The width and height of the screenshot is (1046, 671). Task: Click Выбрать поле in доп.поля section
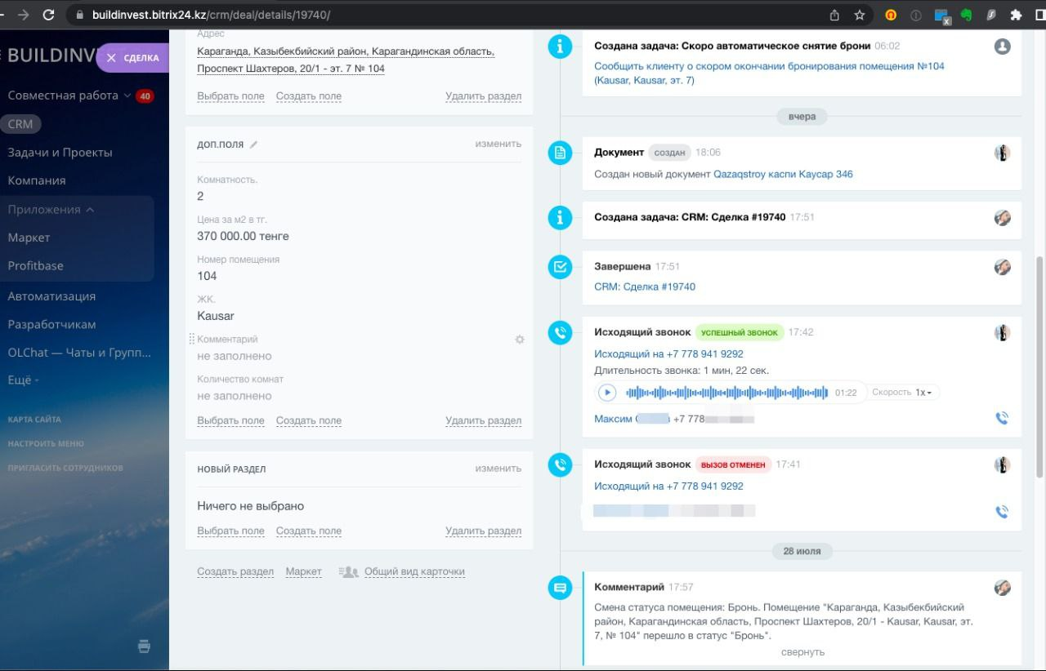tap(230, 421)
